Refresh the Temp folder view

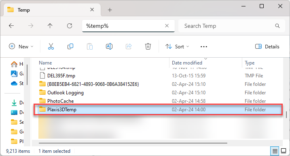pyautogui.click(x=70, y=26)
